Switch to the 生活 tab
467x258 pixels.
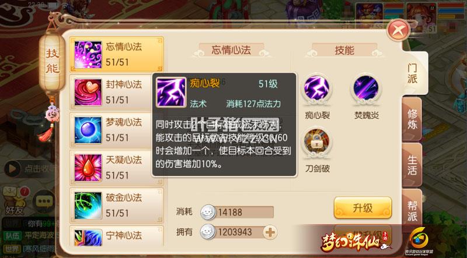tap(413, 165)
